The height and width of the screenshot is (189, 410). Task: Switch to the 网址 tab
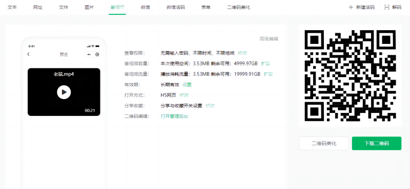coord(38,7)
